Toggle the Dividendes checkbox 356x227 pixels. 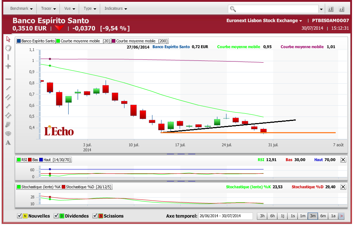[56, 216]
